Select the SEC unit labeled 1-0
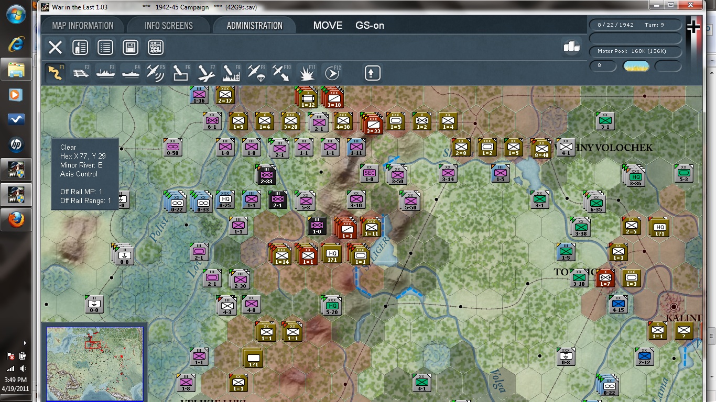 370,173
